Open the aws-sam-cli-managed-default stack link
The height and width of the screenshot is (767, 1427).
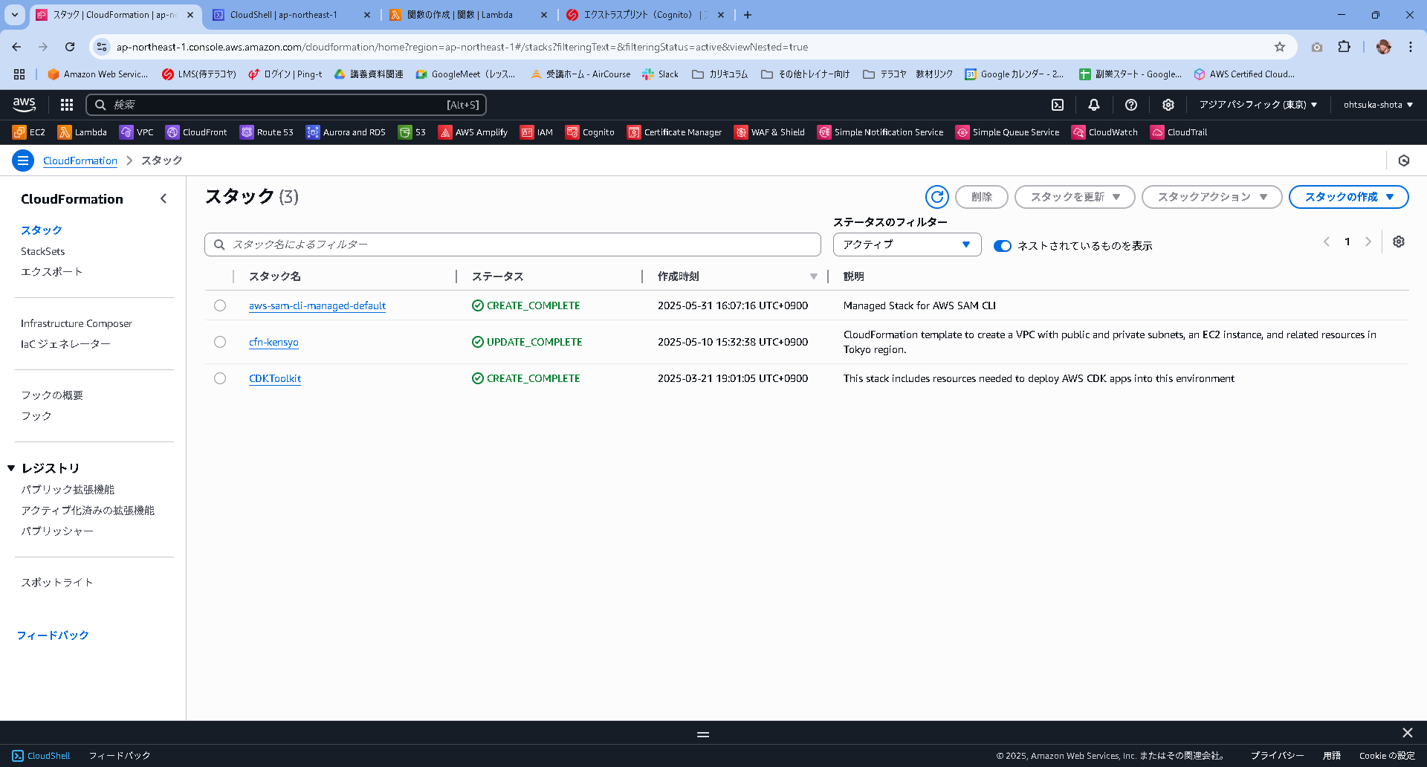[x=317, y=305]
